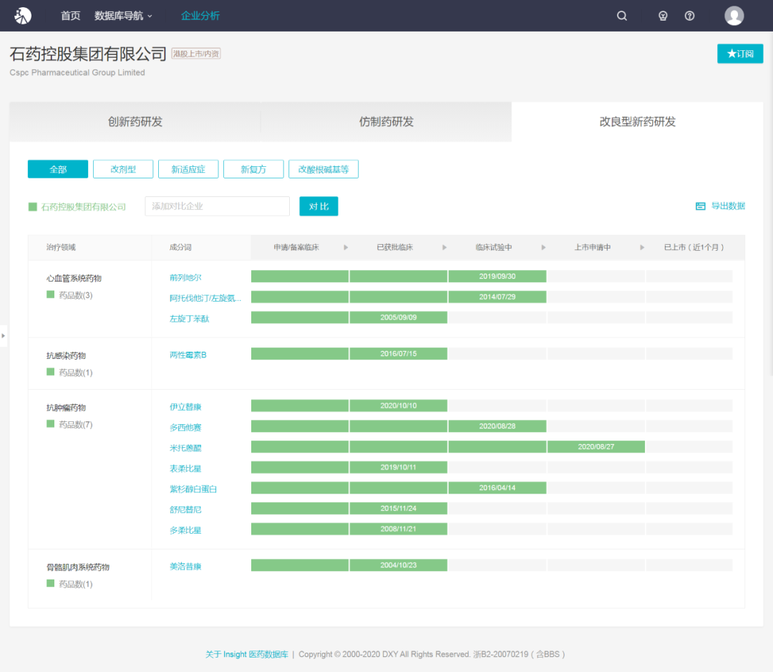Click the 2004/10/23 progress bar segment
Screen dimensions: 773x672
[399, 565]
